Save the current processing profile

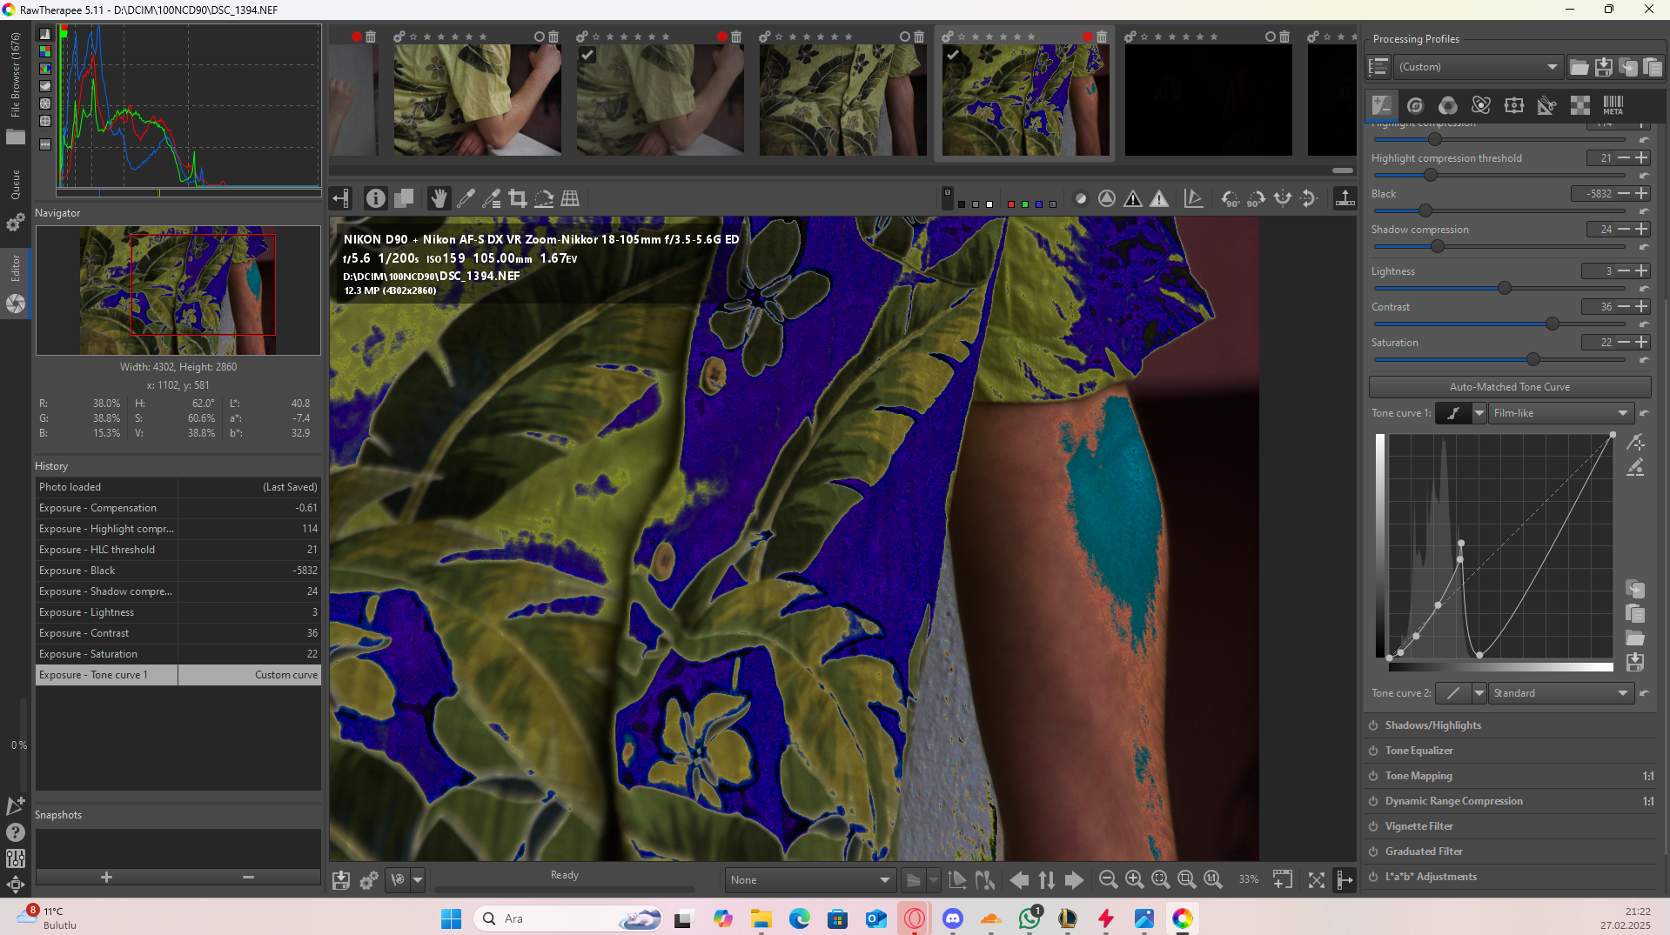click(x=1604, y=67)
